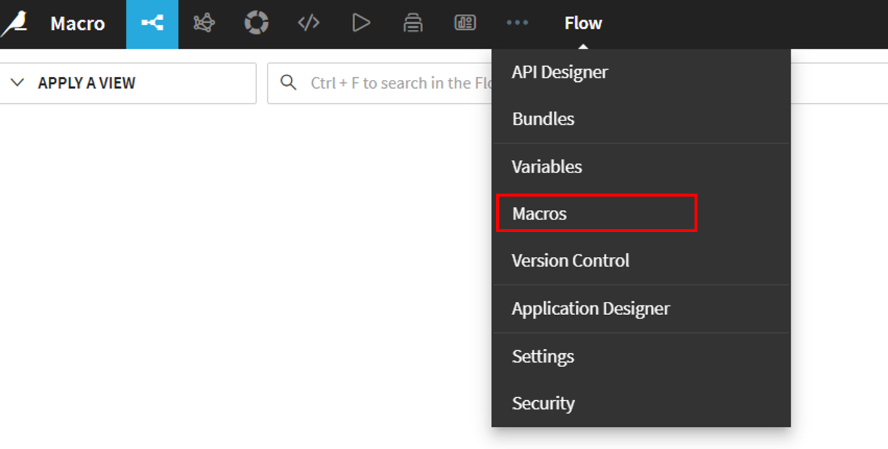Open the Security menu item
The height and width of the screenshot is (449, 888).
(x=543, y=403)
